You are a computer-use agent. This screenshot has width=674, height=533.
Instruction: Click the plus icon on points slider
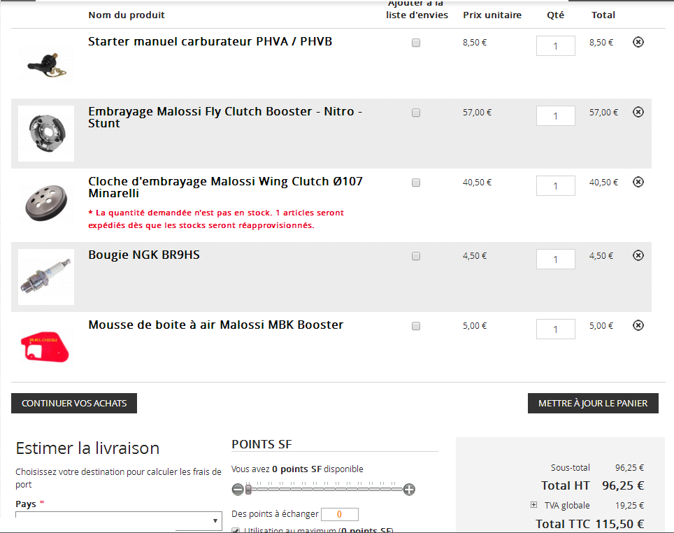click(409, 489)
